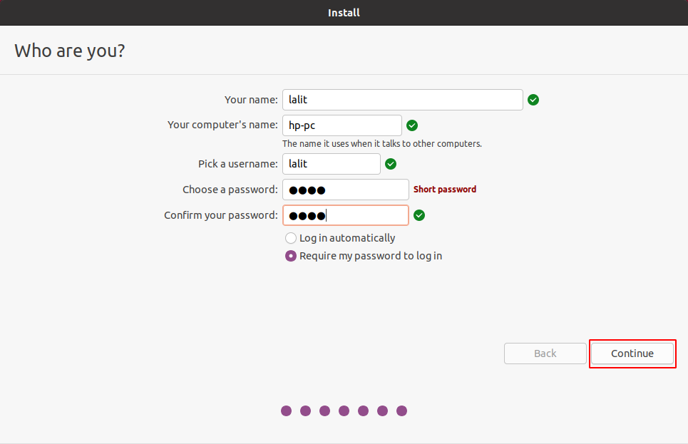
Task: Click the computer's name field containing hp-pc
Action: coord(342,125)
